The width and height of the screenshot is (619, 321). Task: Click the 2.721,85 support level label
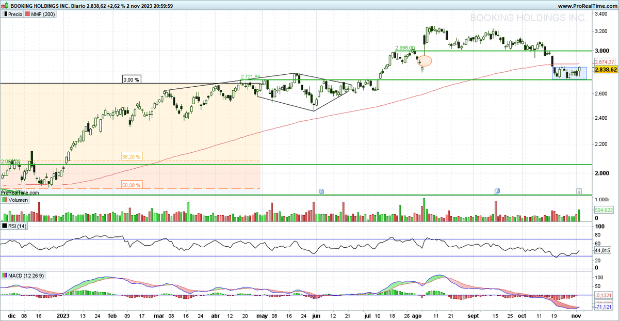[251, 76]
